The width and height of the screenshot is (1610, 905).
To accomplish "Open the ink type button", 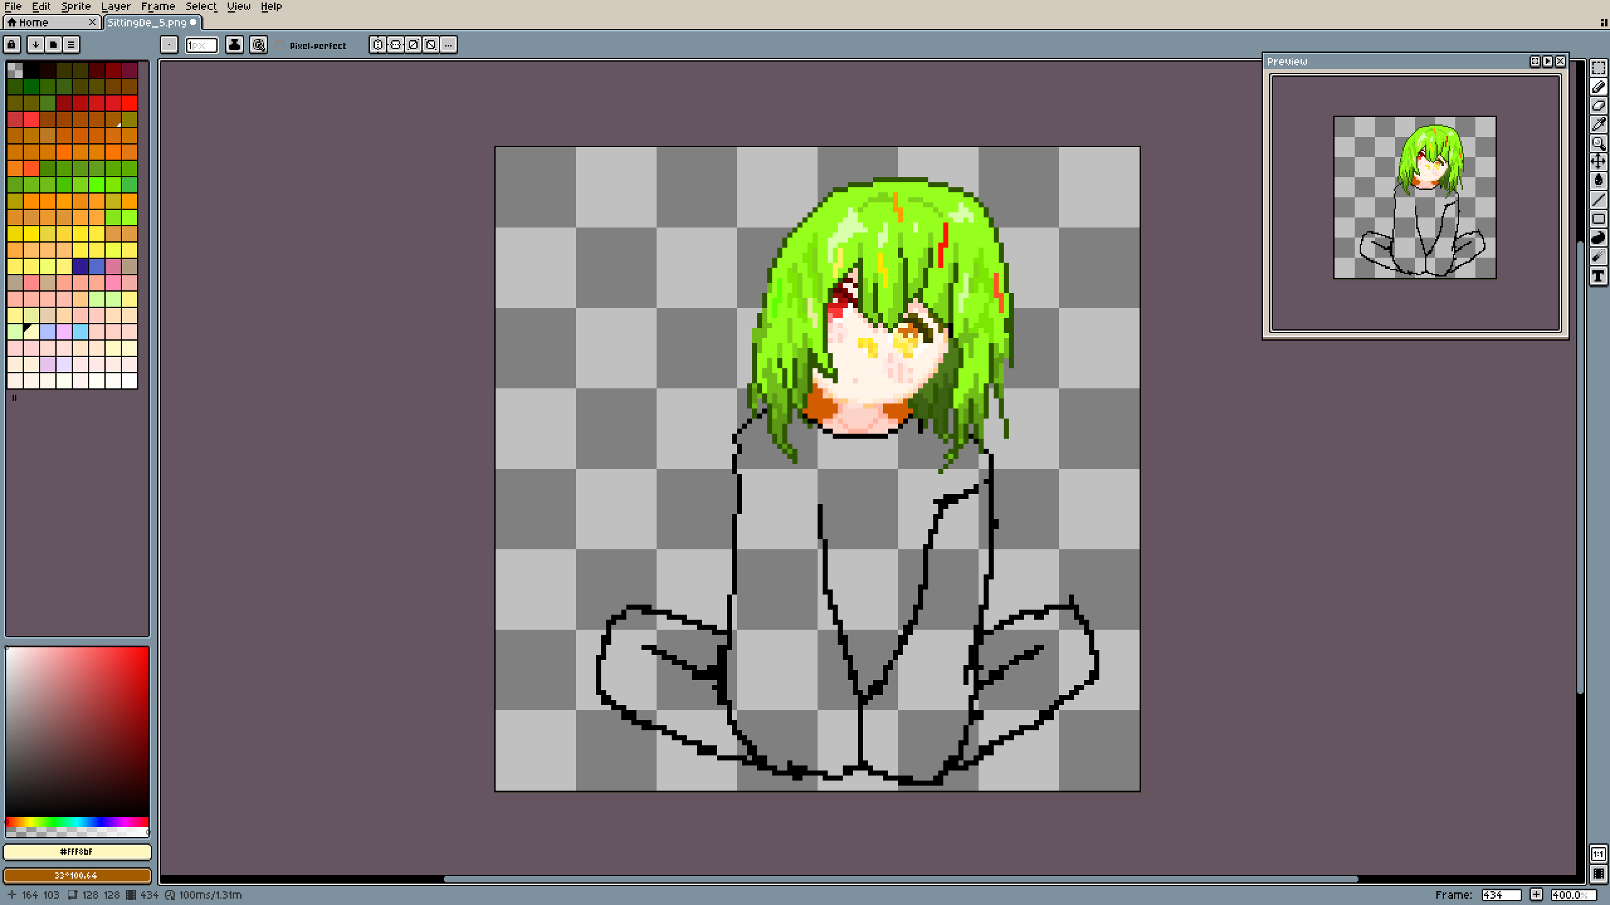I will click(235, 45).
